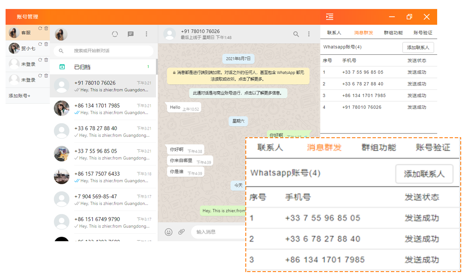Viewport: 471px width, 278px height.
Task: Open your profile photo above the chat list
Action: (x=61, y=34)
